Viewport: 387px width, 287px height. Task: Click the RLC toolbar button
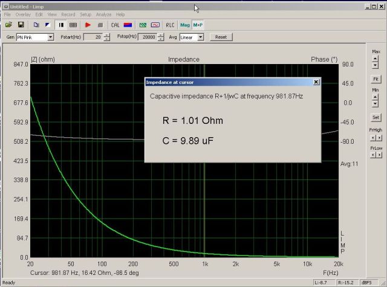tap(170, 25)
